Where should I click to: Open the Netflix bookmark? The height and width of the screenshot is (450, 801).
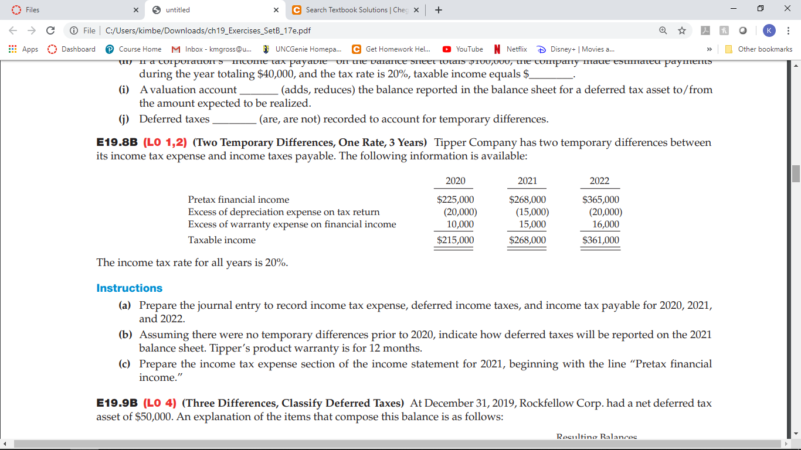tap(510, 49)
